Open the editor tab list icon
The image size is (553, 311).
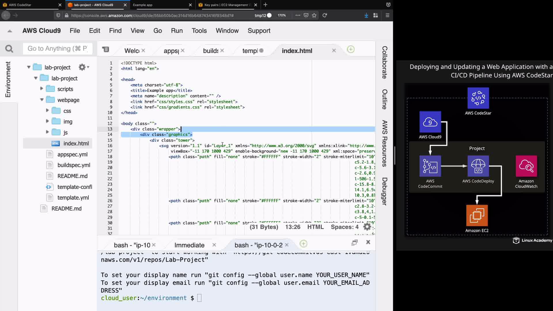pos(106,50)
